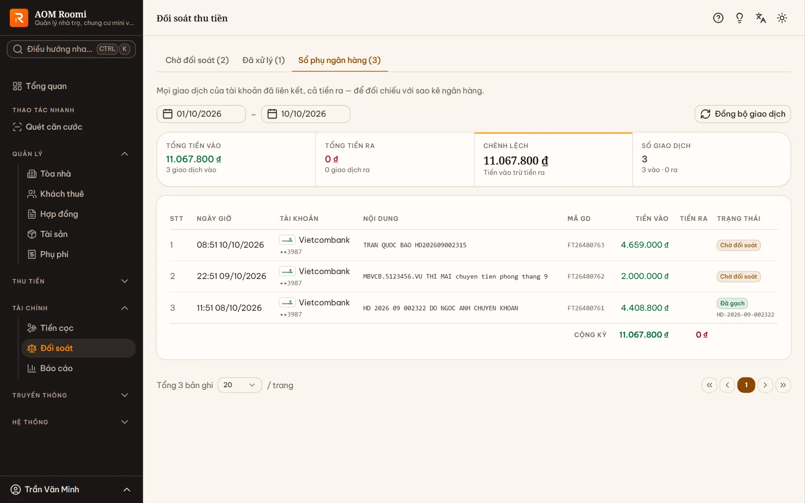This screenshot has height=503, width=805.
Task: Open the help question mark icon
Action: 718,18
